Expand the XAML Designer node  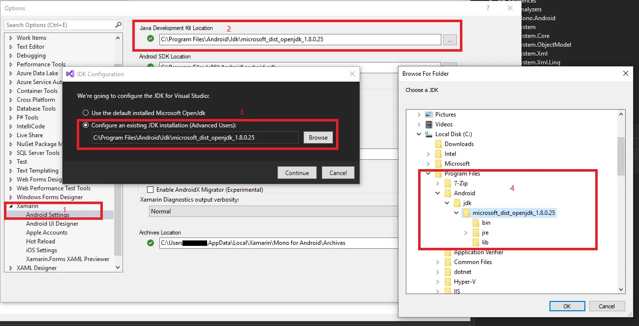(x=11, y=268)
